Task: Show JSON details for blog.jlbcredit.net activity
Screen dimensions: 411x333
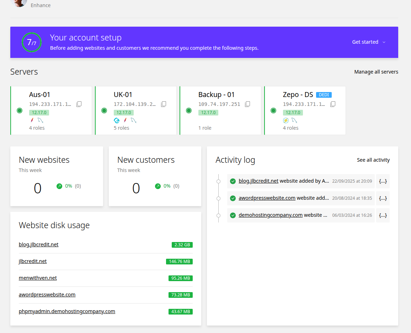Action: click(383, 181)
